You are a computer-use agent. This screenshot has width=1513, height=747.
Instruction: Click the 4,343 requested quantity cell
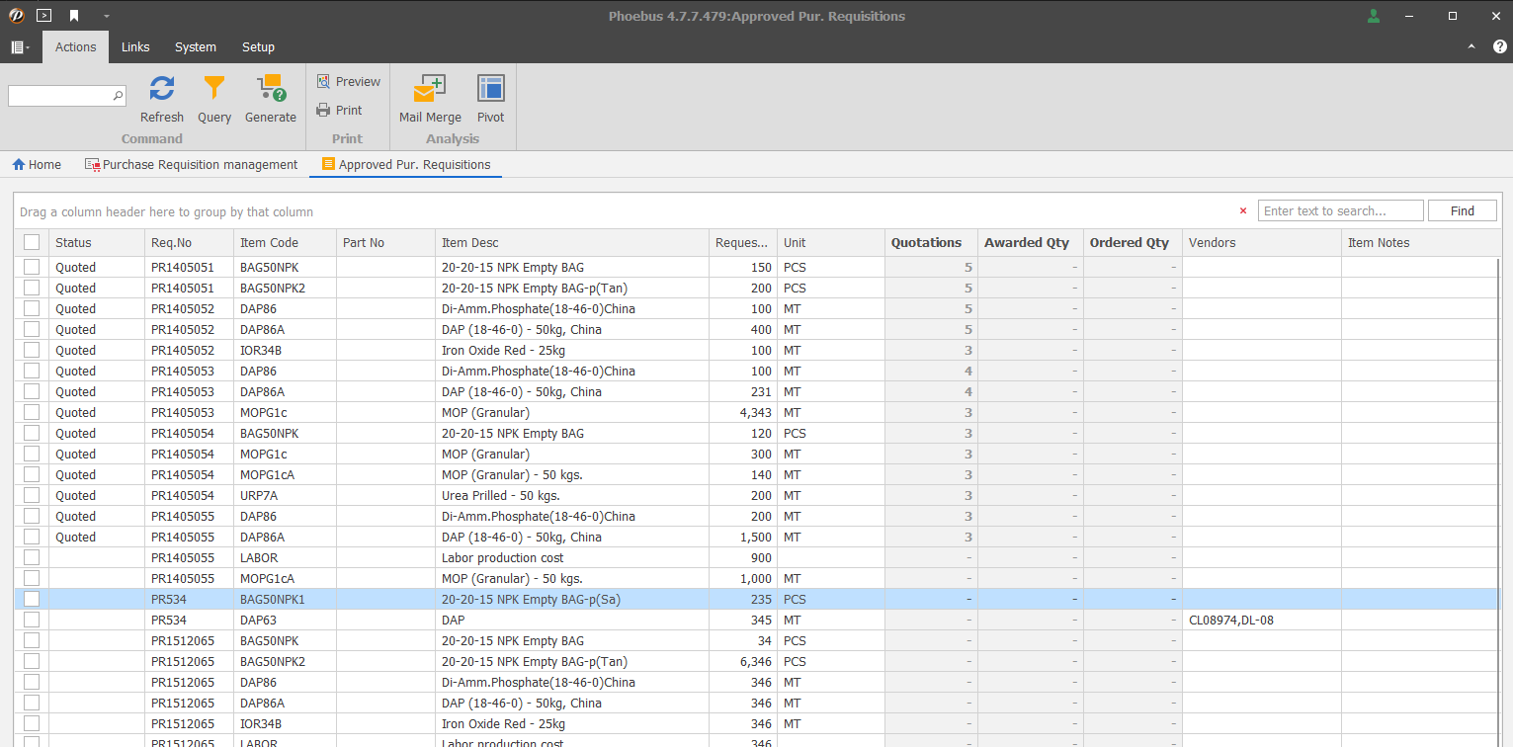pos(743,412)
